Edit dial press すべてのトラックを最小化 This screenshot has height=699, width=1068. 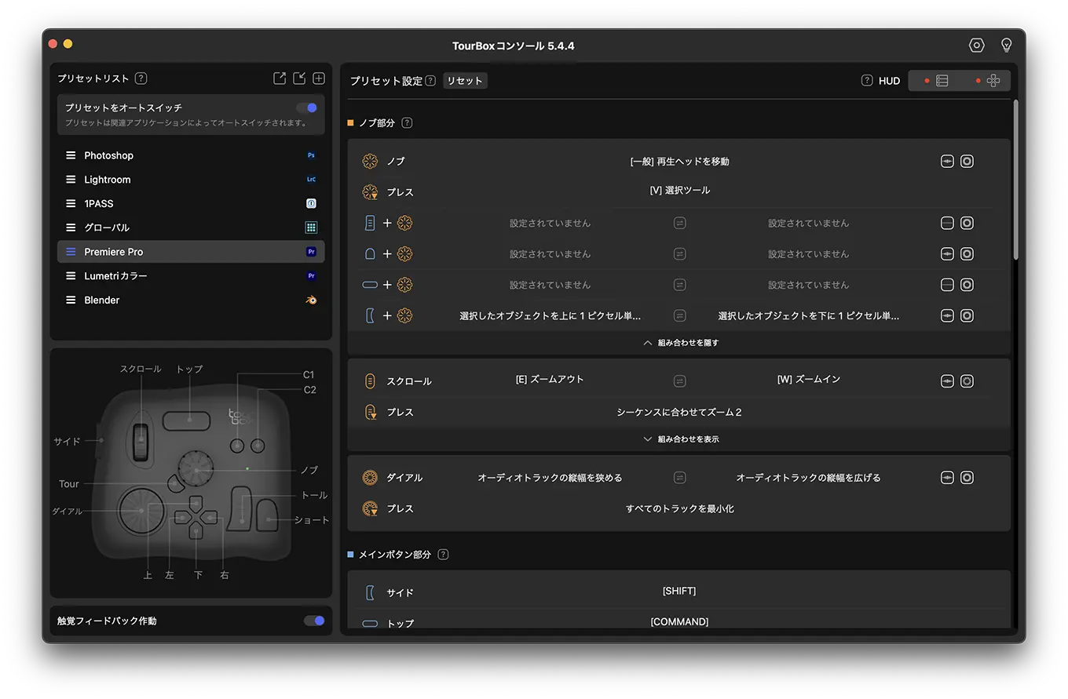tap(680, 508)
